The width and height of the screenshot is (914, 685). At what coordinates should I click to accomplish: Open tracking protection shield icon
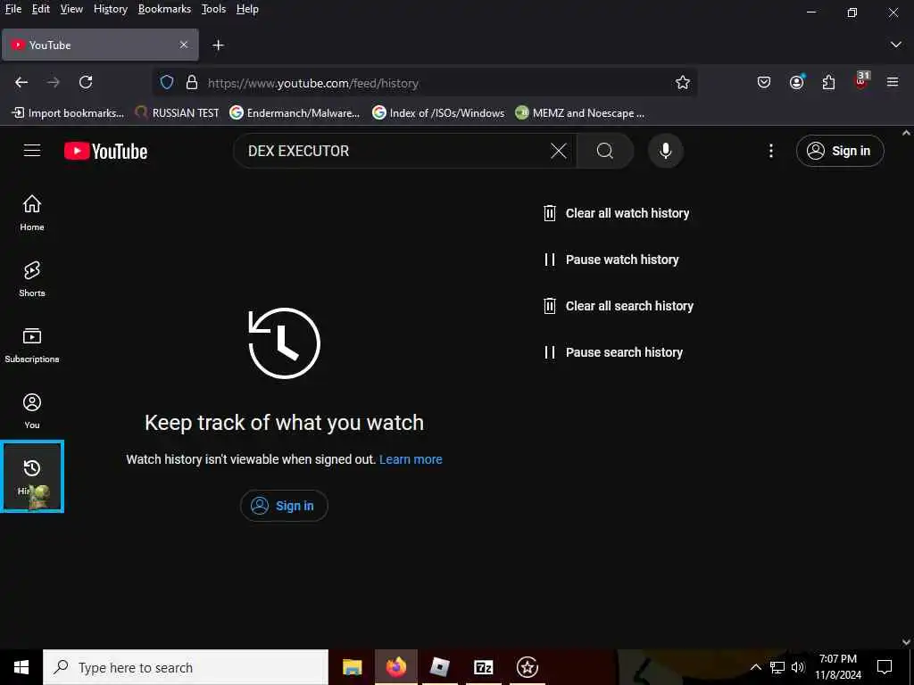click(x=167, y=82)
